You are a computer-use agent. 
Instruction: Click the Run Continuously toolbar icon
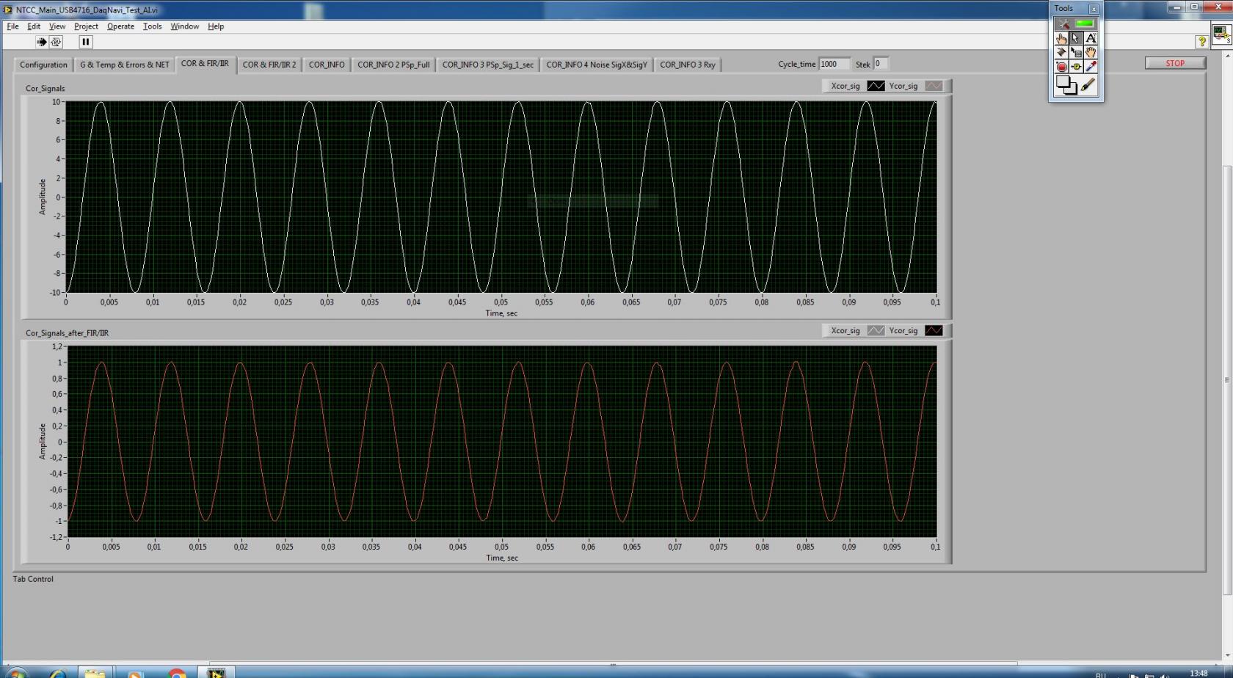click(x=56, y=42)
